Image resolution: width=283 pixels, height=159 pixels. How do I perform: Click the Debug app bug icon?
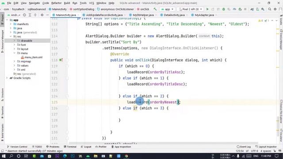[x=224, y=9]
